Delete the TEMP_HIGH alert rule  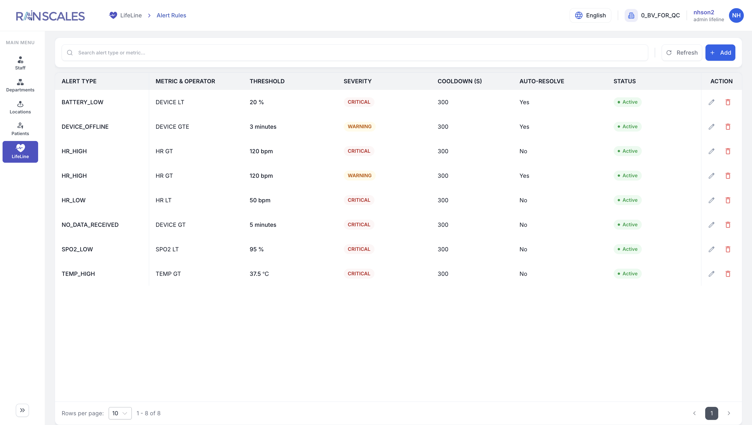[728, 274]
